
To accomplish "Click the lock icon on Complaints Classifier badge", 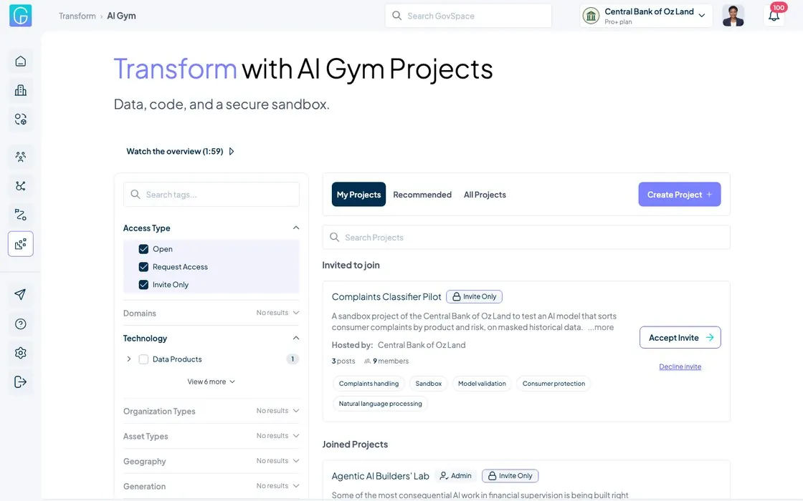I will pos(456,296).
